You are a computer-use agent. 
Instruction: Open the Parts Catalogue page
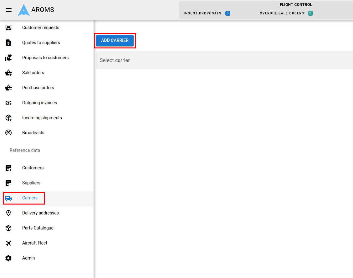(x=38, y=228)
